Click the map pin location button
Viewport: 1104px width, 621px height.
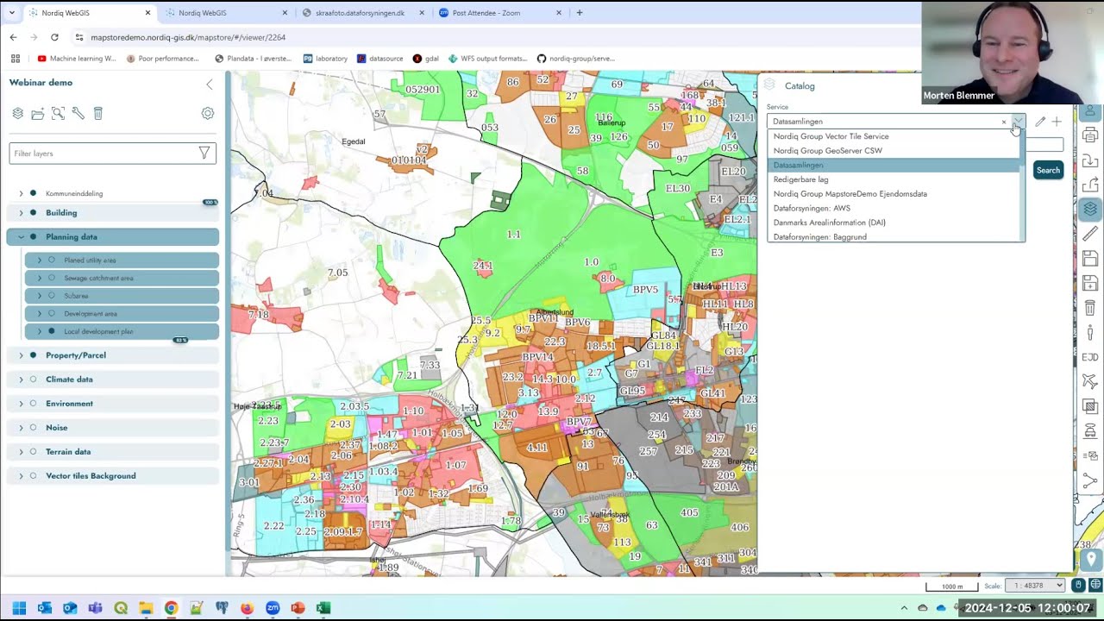coord(1090,559)
